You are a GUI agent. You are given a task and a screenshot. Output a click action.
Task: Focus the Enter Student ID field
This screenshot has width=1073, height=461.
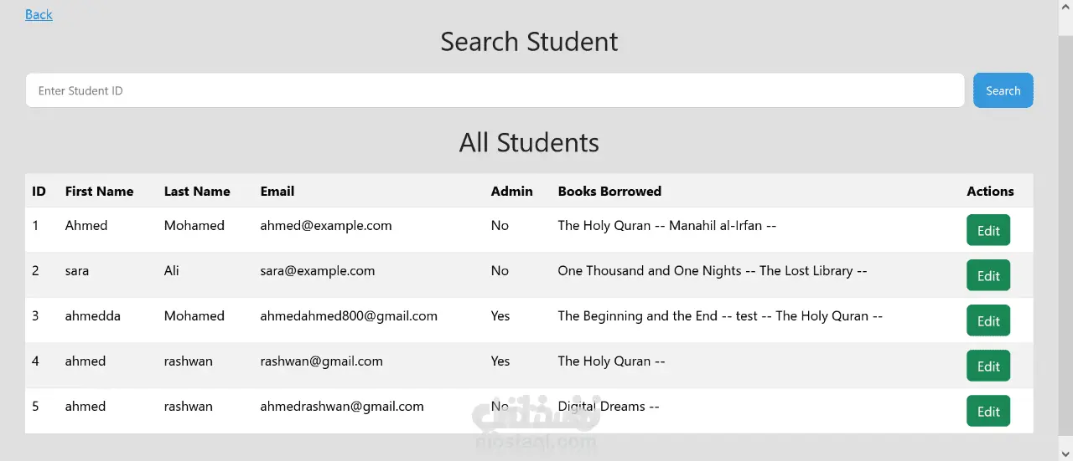coord(495,90)
